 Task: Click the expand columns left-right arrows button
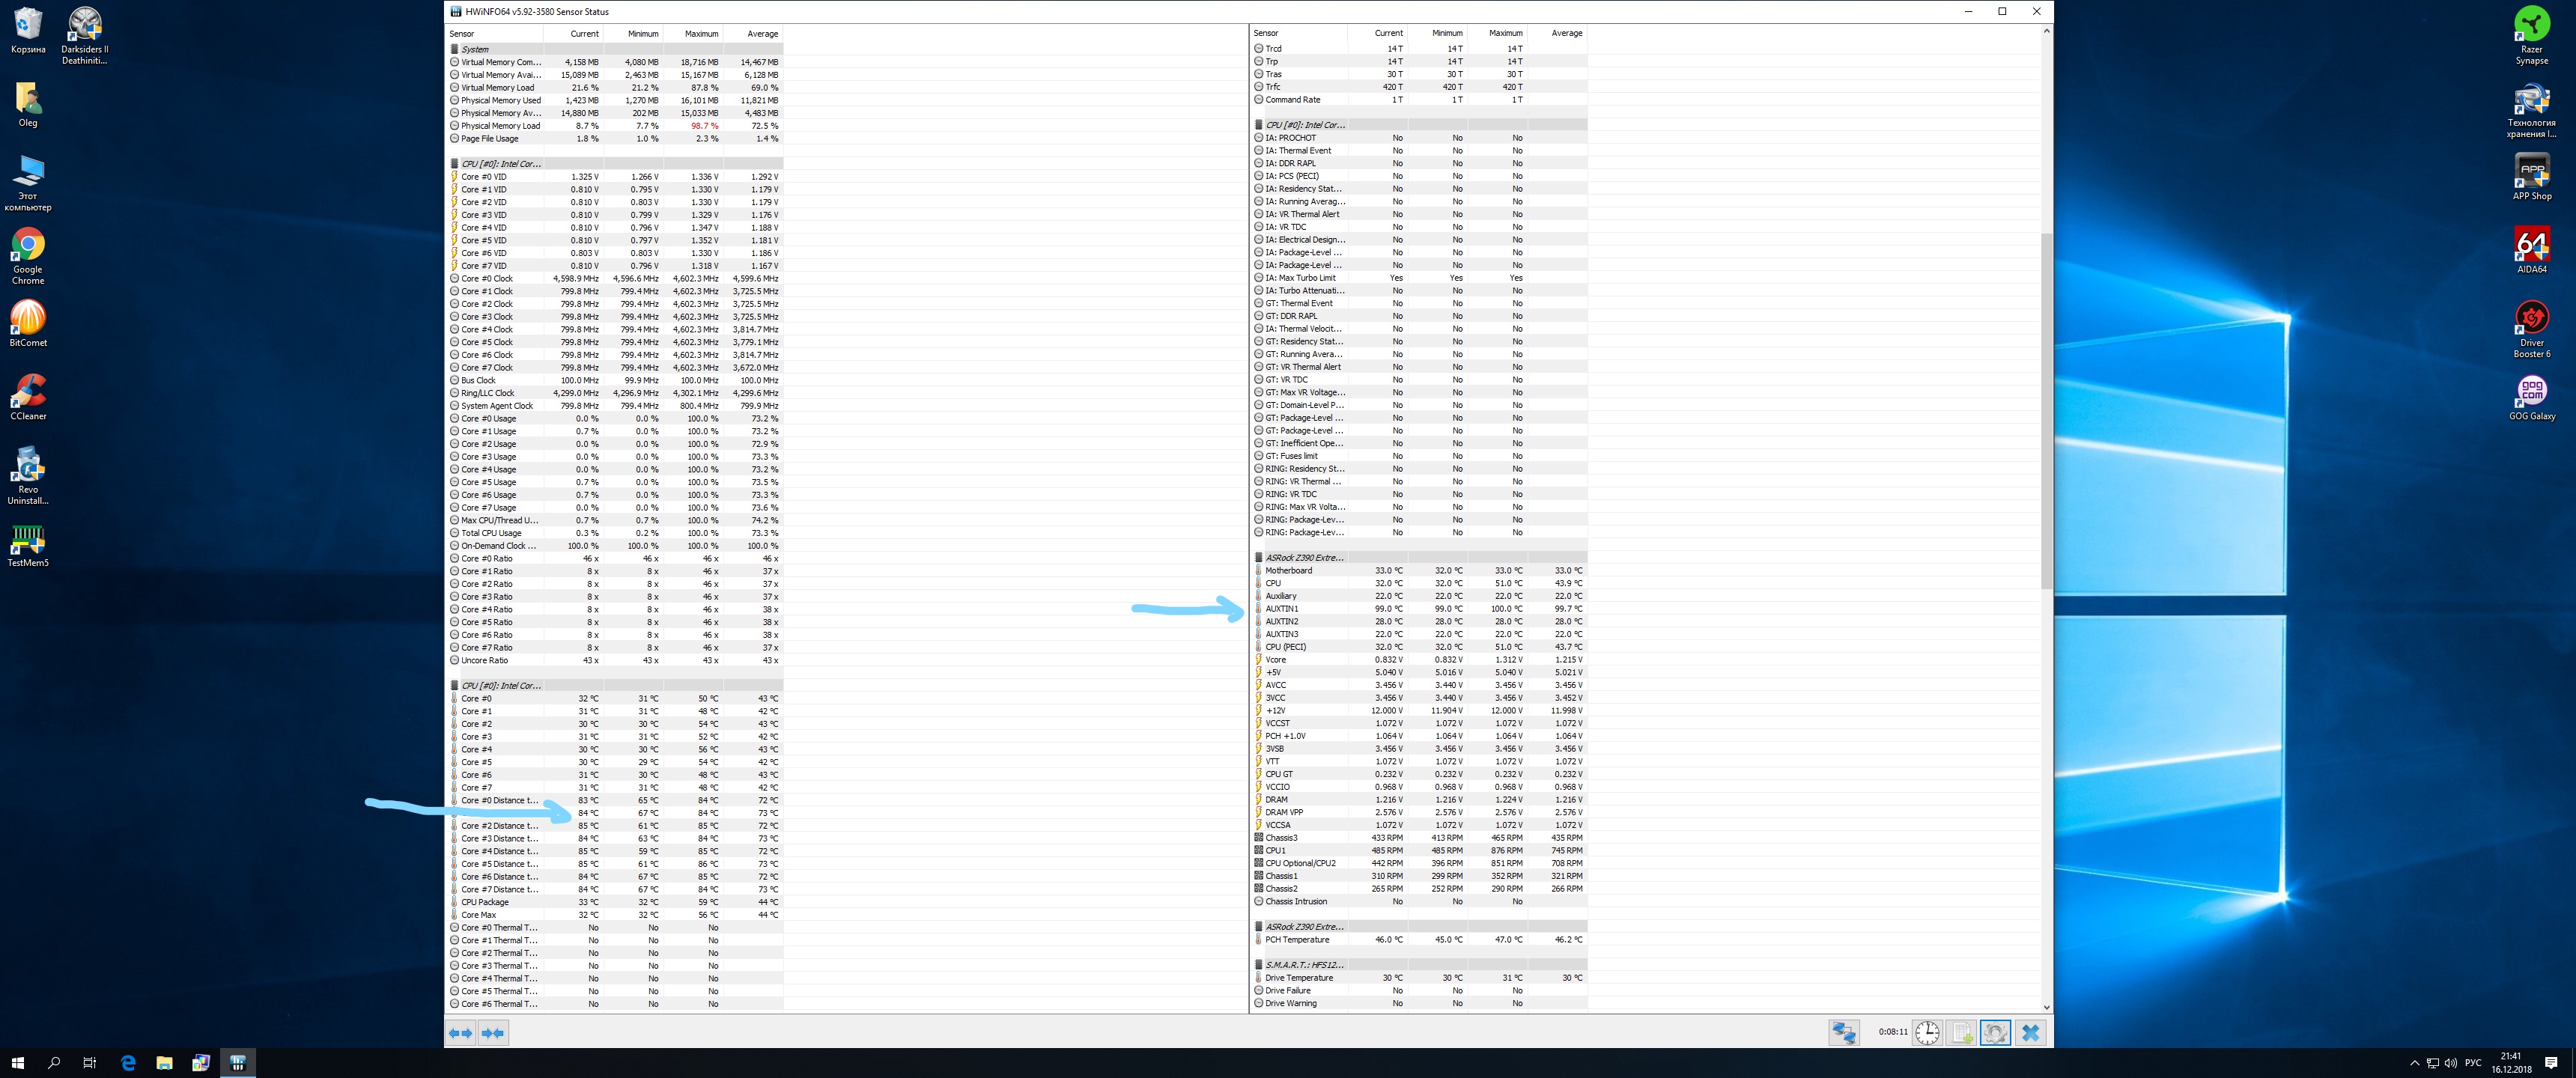tap(460, 1033)
